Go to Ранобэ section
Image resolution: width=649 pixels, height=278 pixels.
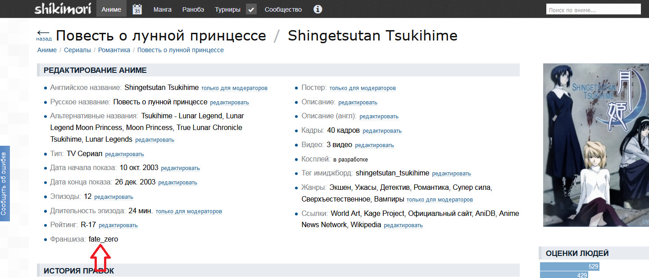[x=193, y=9]
